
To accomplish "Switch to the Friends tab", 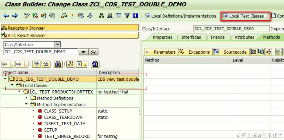I will [218, 37].
